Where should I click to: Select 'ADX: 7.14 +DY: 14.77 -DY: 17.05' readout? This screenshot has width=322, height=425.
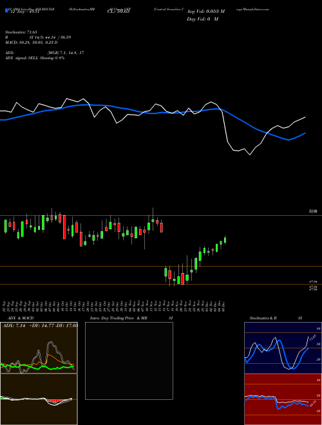40,325
